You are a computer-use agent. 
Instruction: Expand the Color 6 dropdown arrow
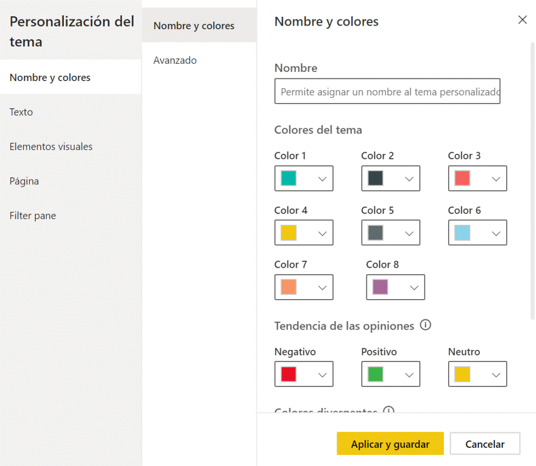point(496,233)
